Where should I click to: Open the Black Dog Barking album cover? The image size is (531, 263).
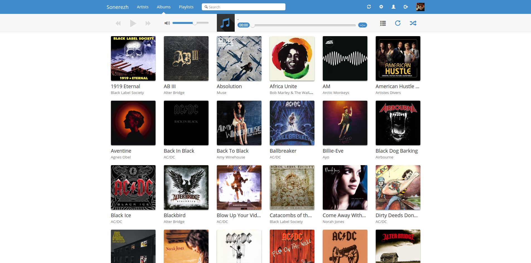pos(398,123)
